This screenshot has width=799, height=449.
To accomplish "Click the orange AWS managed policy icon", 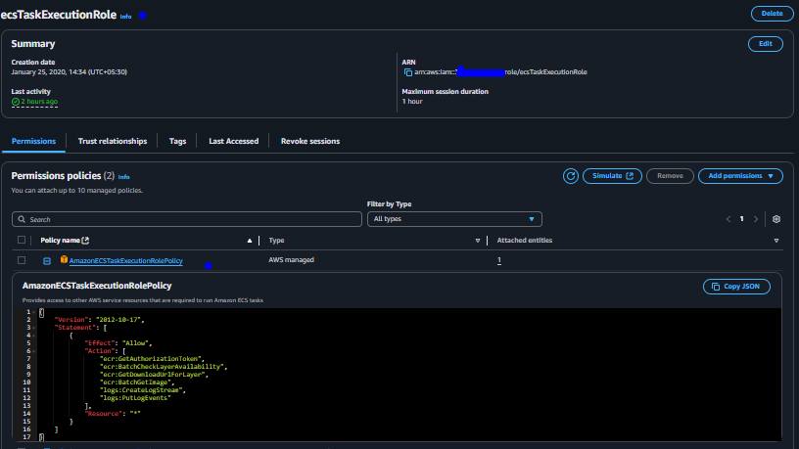I will [x=64, y=259].
